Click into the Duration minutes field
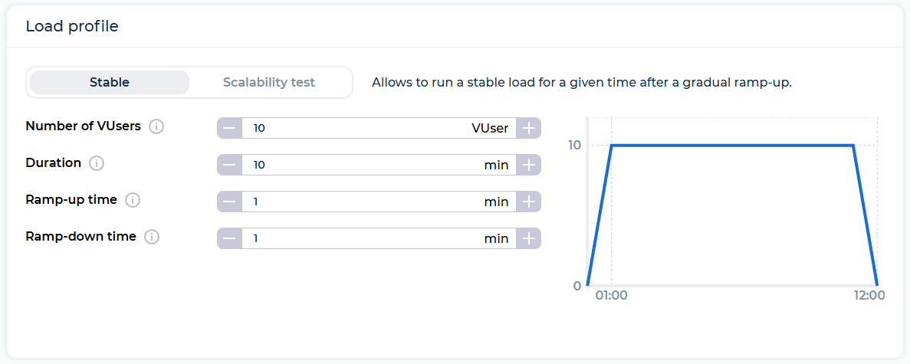Image resolution: width=910 pixels, height=364 pixels. pyautogui.click(x=379, y=165)
